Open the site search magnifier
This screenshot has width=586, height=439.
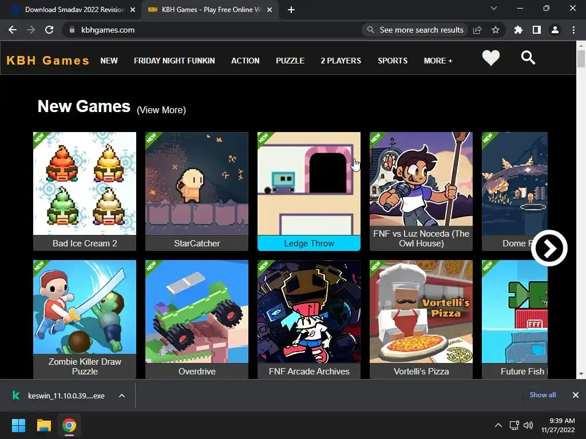point(528,58)
